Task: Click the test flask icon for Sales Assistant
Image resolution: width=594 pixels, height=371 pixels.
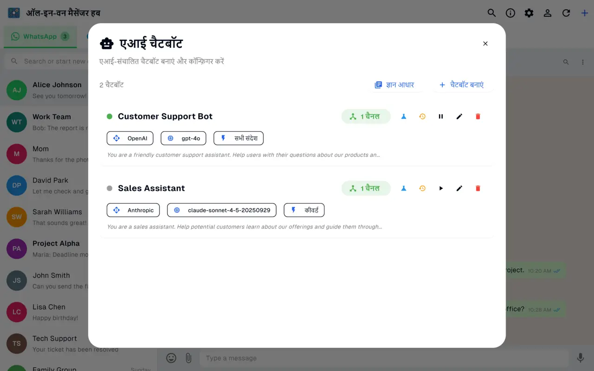Action: pyautogui.click(x=404, y=188)
